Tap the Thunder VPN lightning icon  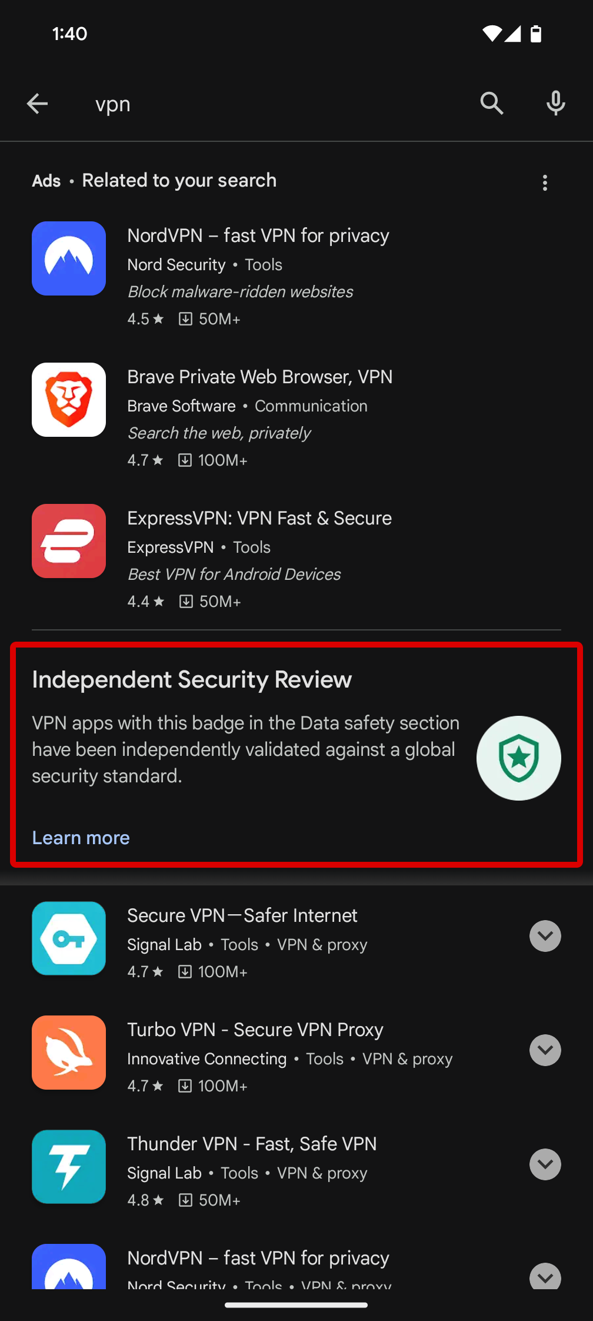69,1167
